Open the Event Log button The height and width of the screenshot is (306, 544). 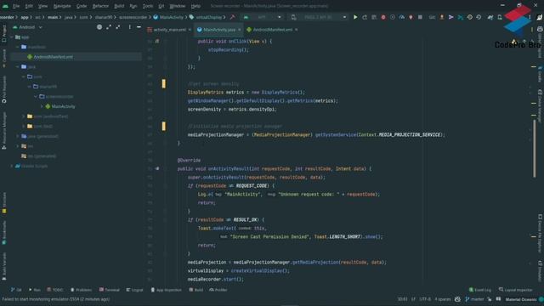(480, 290)
